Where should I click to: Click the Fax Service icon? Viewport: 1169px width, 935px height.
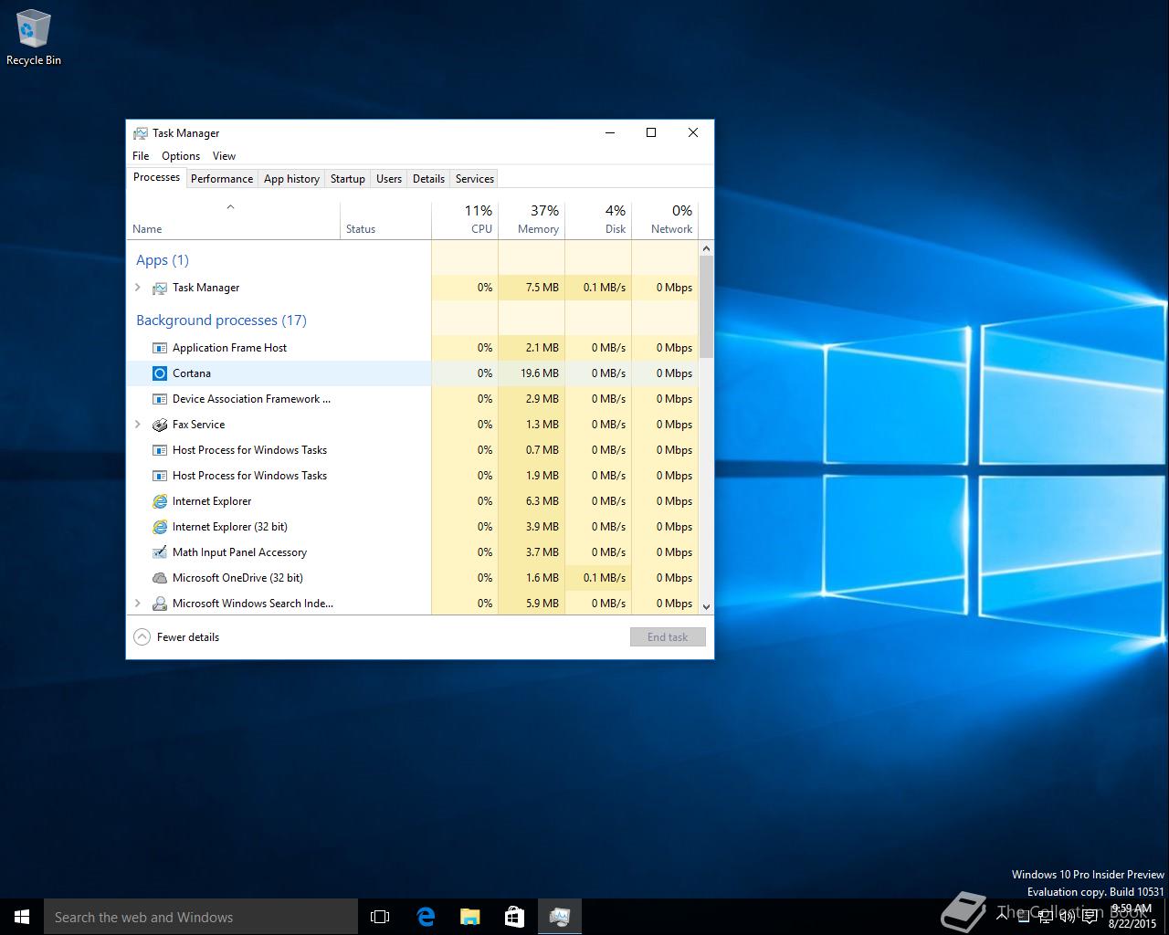tap(160, 425)
